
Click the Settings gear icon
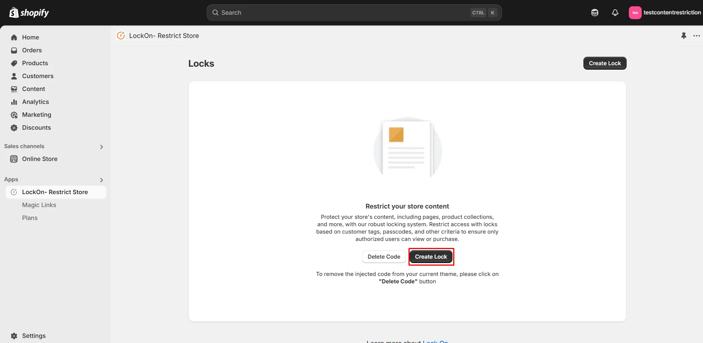[14, 336]
